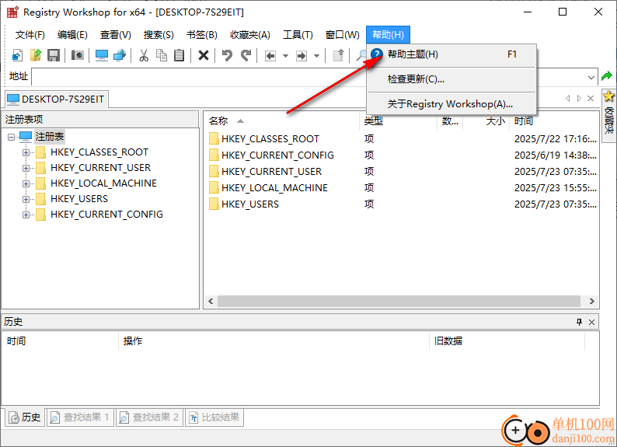Close the DESKTOP-7S29EIT document tab with X
This screenshot has height=447, width=617.
click(591, 99)
